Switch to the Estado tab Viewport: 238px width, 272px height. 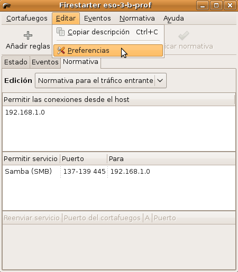tap(16, 62)
